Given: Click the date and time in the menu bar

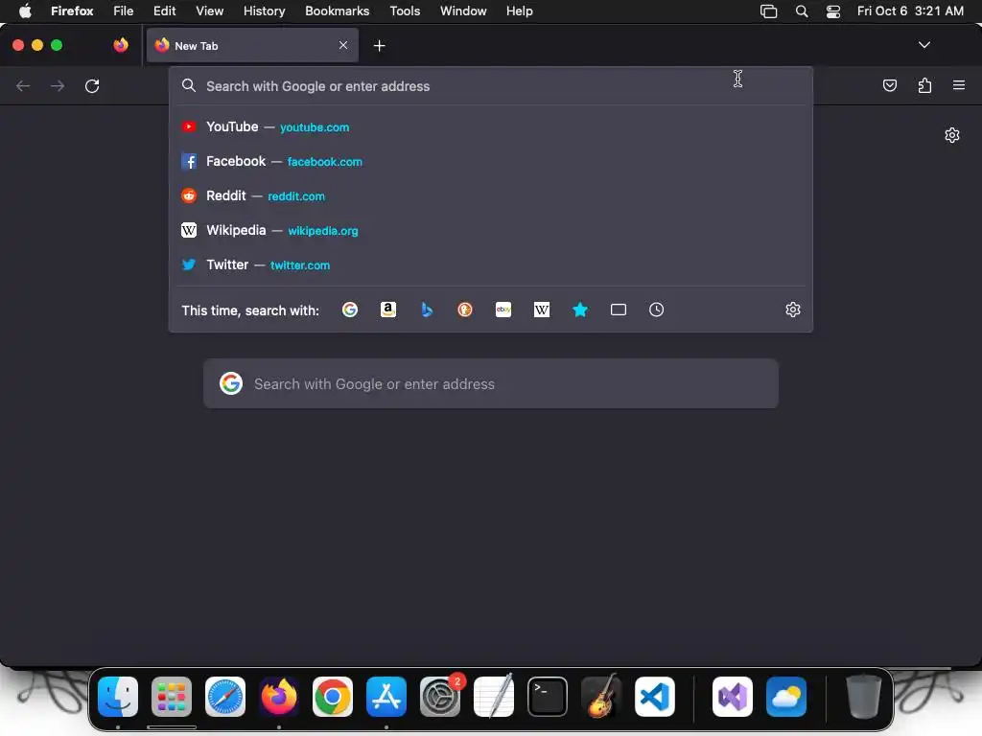Looking at the screenshot, I should [910, 11].
